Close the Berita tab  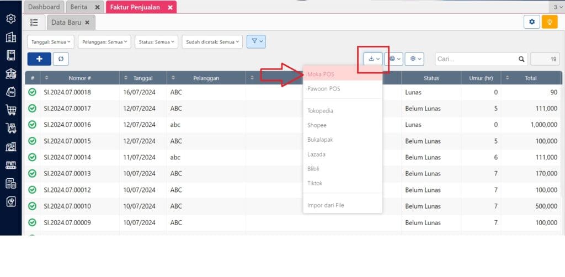click(97, 7)
